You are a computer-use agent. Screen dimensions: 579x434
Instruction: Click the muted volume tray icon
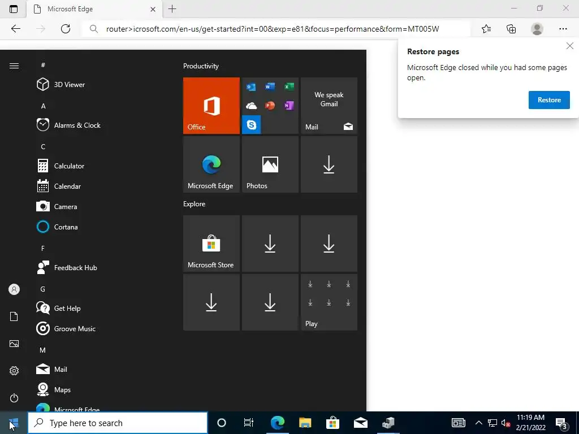505,423
